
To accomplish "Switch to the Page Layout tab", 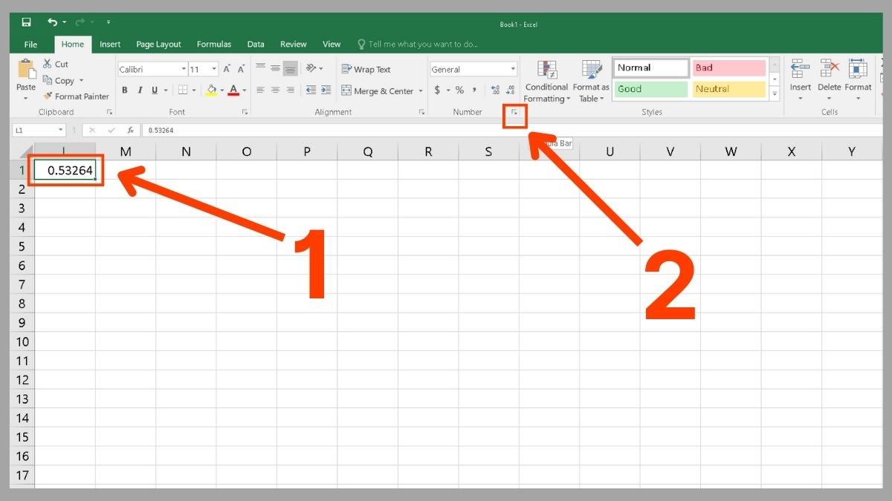I will (158, 45).
